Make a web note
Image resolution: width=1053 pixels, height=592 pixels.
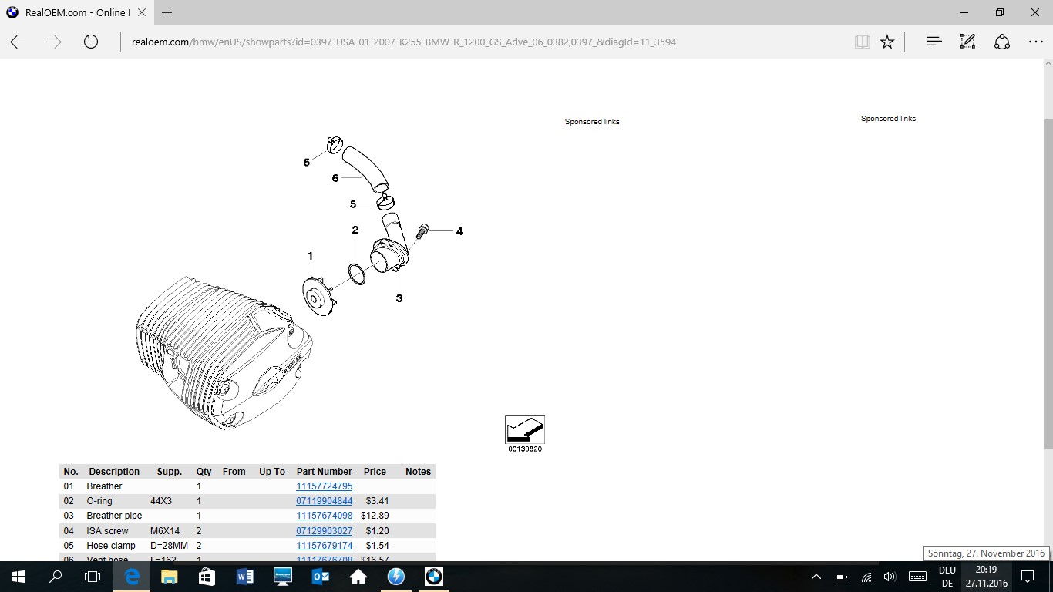967,42
